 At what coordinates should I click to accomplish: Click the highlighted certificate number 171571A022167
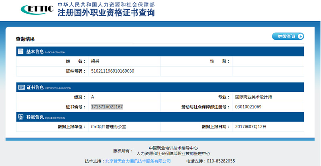click(x=107, y=107)
